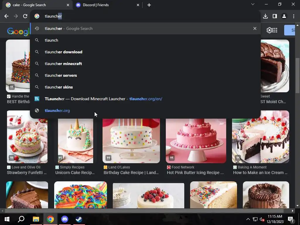Open the taskbar clock showing 11:15 AM
This screenshot has width=300, height=225.
coord(275,219)
